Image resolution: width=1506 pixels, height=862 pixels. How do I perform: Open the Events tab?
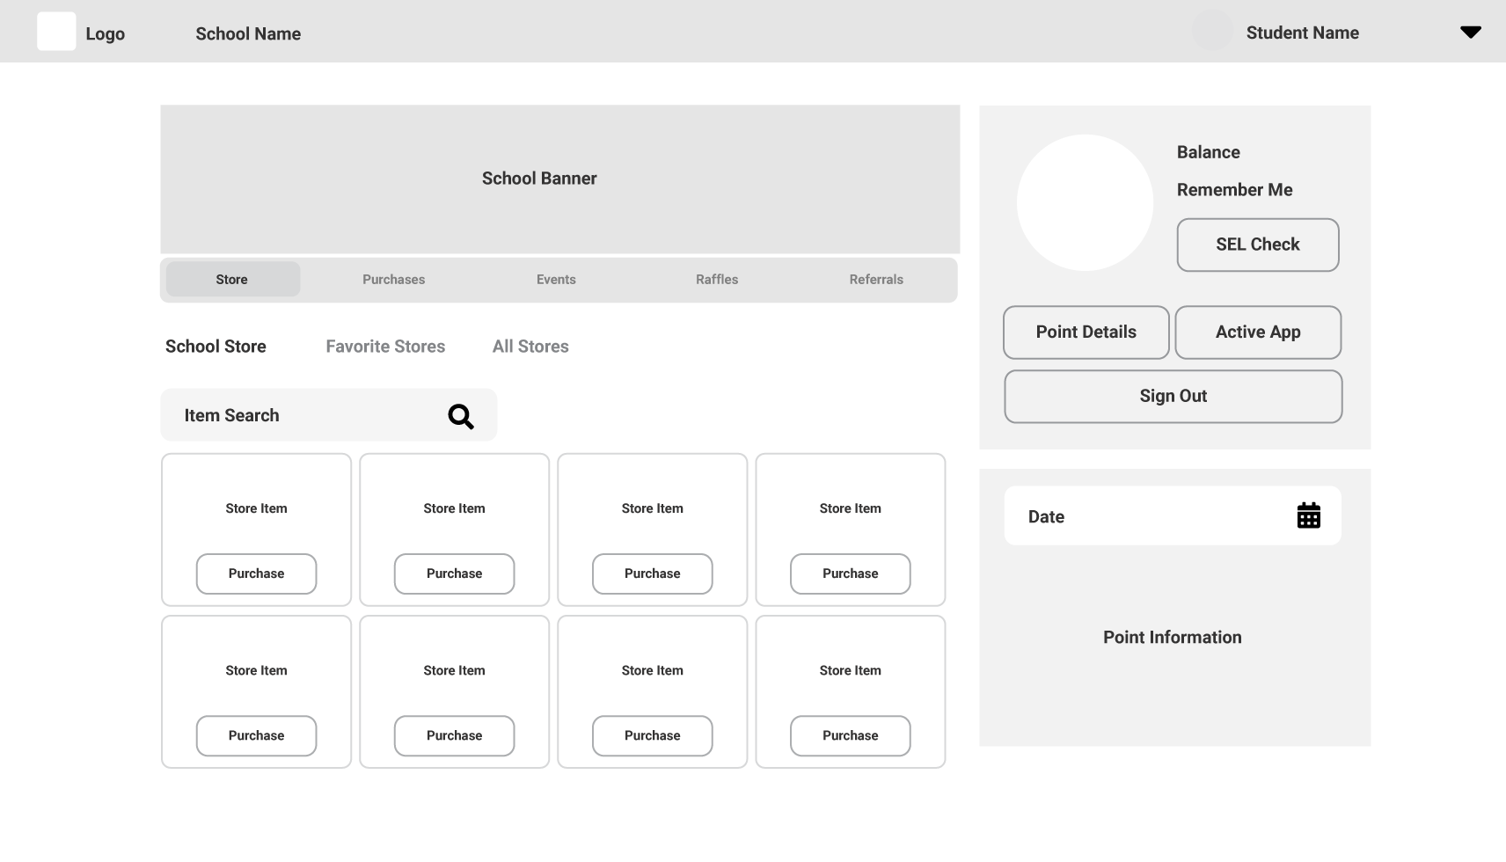point(556,279)
